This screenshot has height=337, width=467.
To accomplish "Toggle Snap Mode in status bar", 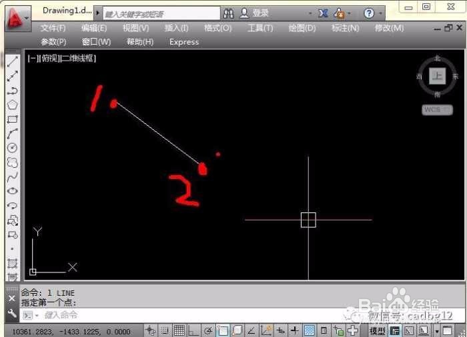I will pos(165,330).
